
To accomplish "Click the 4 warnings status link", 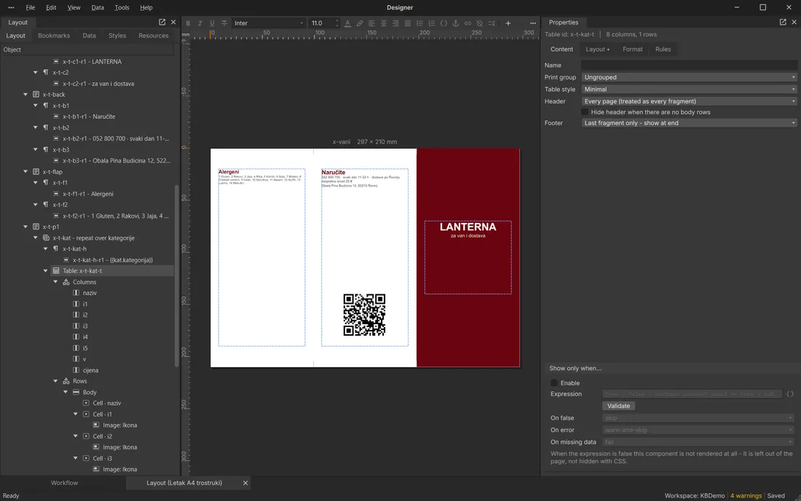I will click(x=746, y=496).
